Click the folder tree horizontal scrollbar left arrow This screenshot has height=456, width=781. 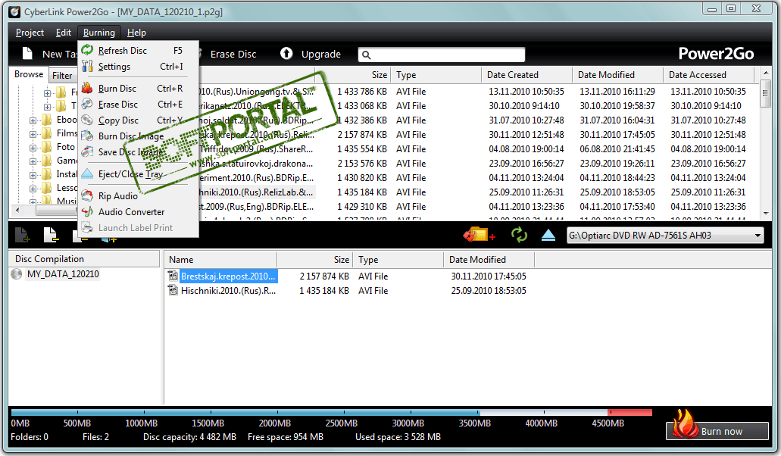pyautogui.click(x=18, y=211)
